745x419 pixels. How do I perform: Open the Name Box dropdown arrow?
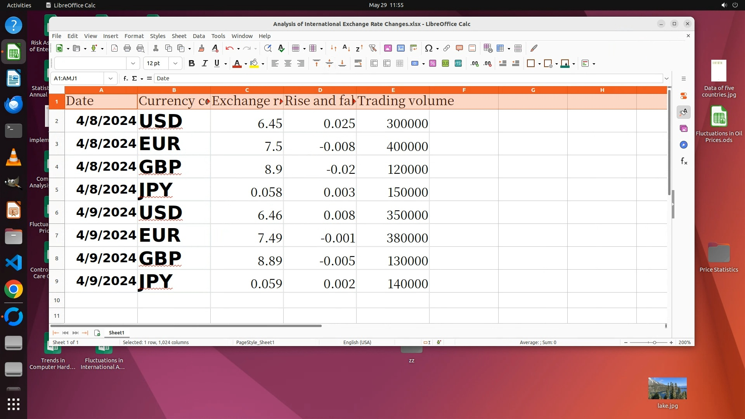(x=111, y=78)
